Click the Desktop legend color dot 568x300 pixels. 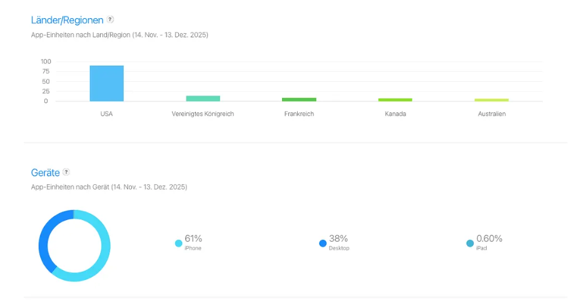click(323, 243)
